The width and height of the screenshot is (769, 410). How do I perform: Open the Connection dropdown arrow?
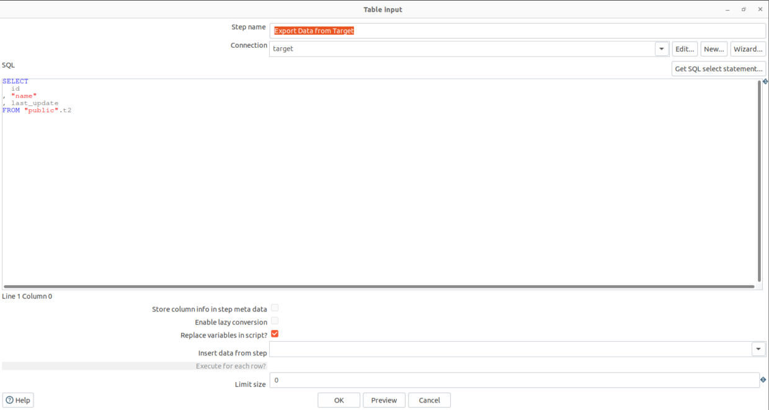(661, 48)
